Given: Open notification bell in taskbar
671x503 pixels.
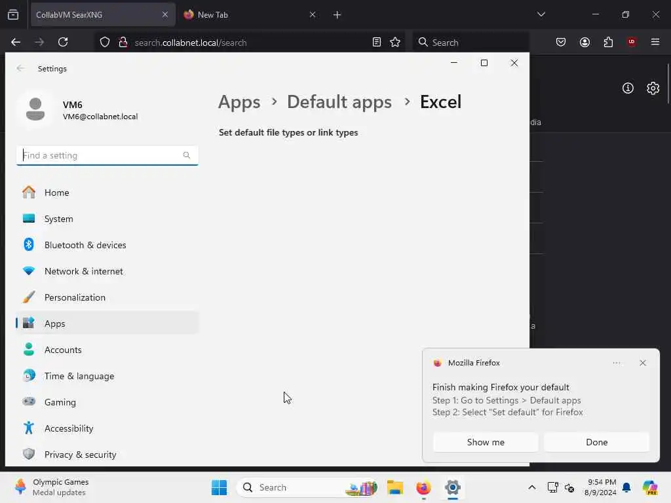Looking at the screenshot, I should point(626,487).
